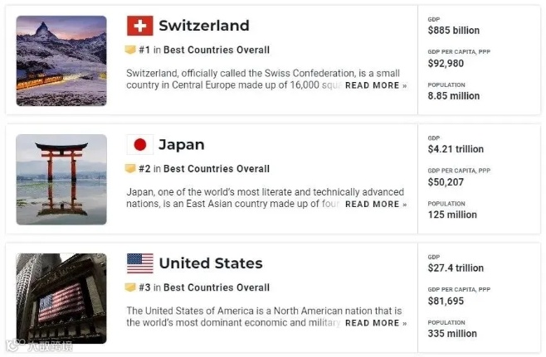Click the #2 ranking ribbon icon
546x357 pixels.
point(130,169)
